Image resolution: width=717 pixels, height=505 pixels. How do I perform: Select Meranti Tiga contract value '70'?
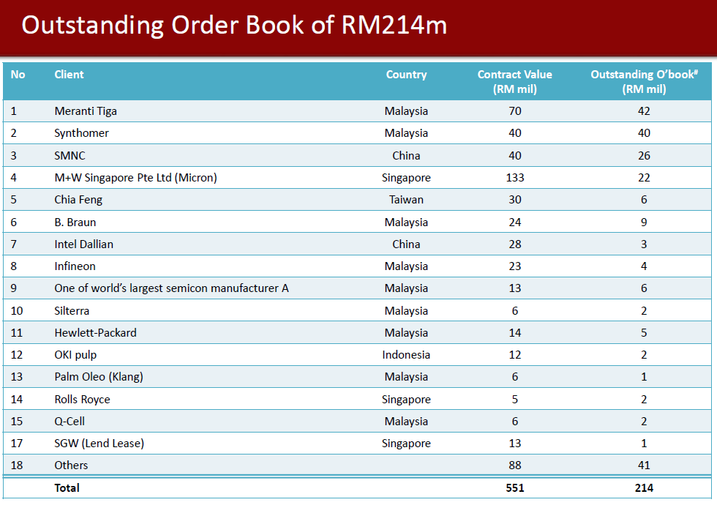coord(515,111)
